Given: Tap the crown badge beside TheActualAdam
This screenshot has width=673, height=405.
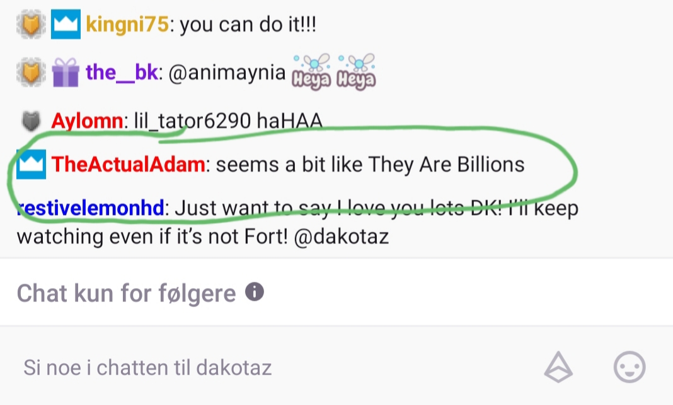Looking at the screenshot, I should pos(31,164).
